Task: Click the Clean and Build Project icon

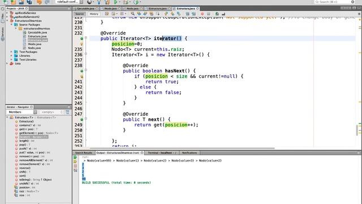Action: [x=107, y=2]
